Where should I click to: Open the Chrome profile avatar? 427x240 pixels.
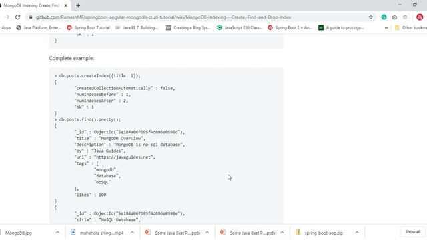pos(420,17)
